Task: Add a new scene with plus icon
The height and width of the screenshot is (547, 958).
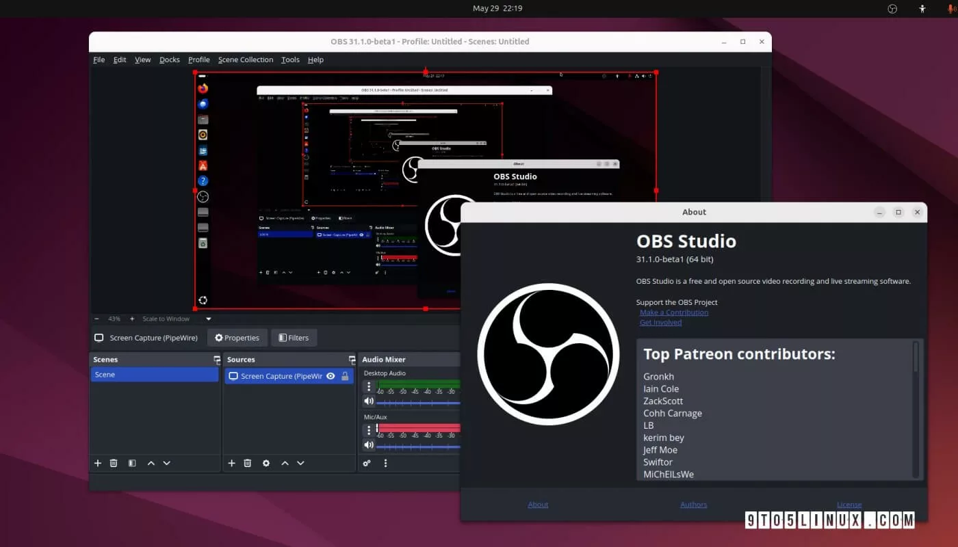Action: [x=98, y=463]
